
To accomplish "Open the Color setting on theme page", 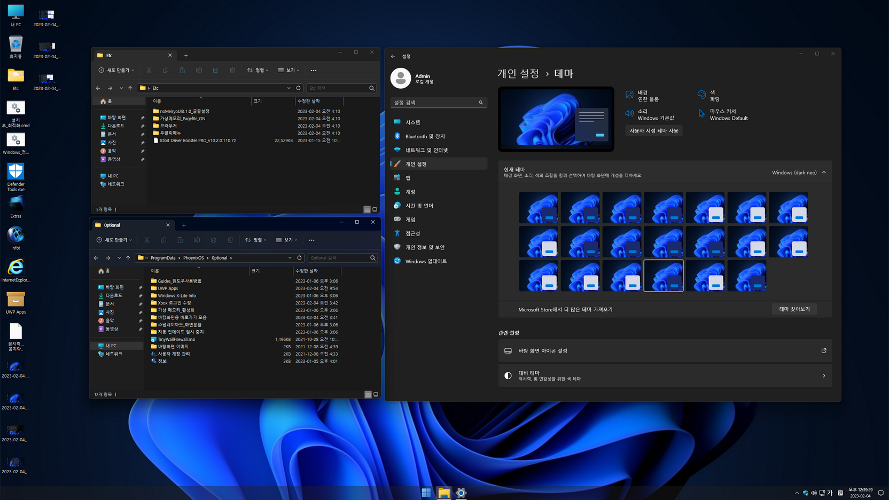I will pyautogui.click(x=709, y=96).
